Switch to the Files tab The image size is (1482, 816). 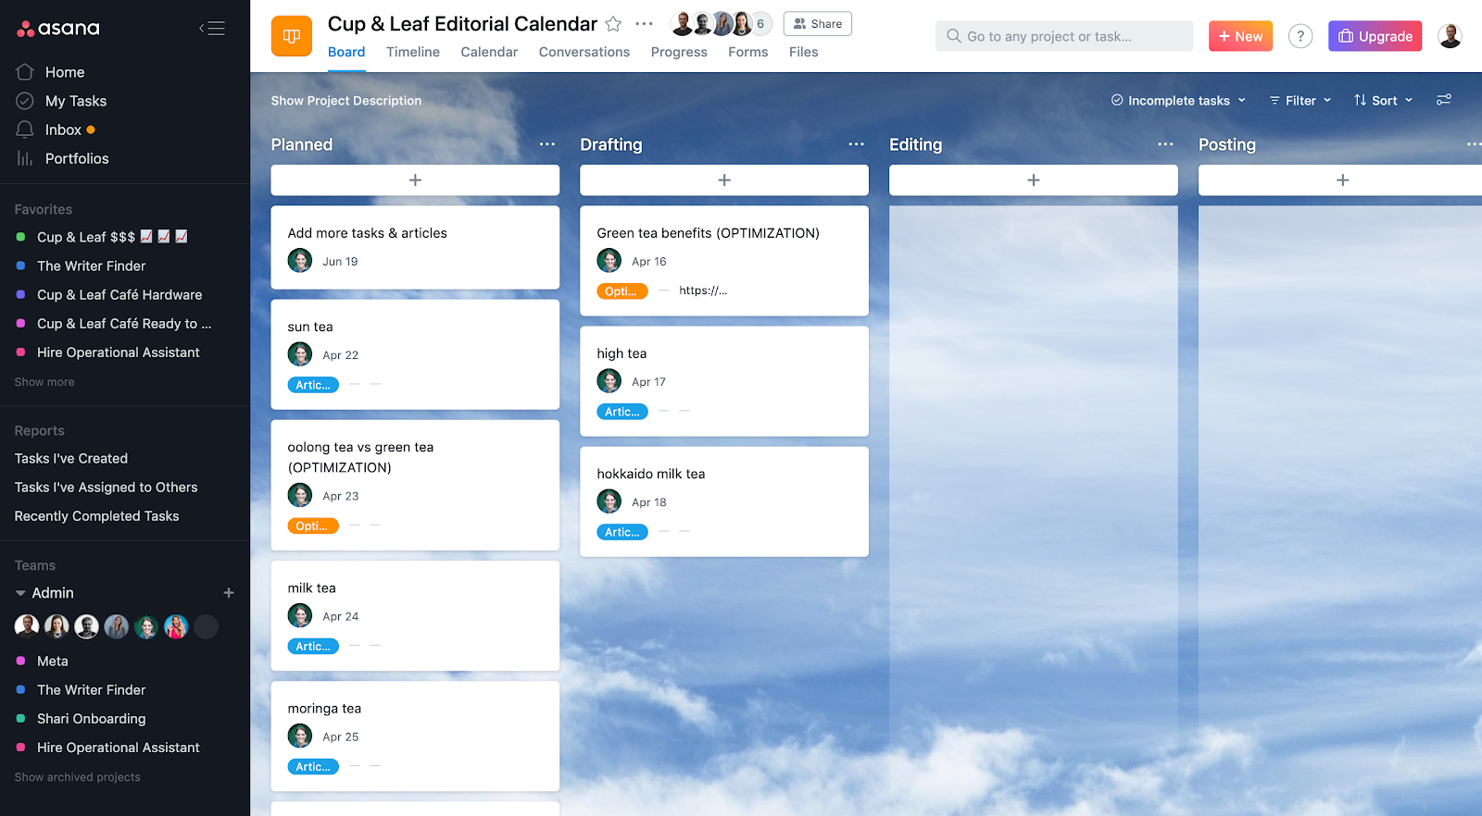coord(804,52)
